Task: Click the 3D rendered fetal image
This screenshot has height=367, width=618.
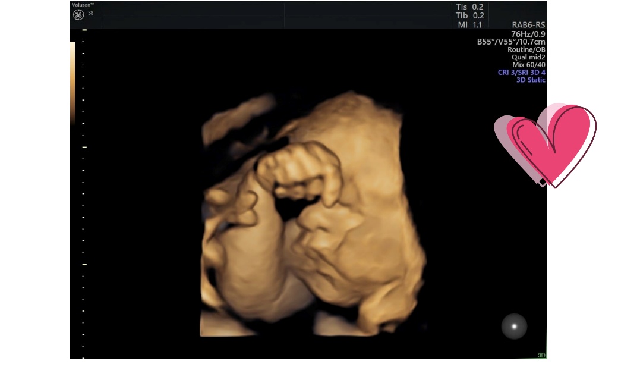Action: coord(312,214)
